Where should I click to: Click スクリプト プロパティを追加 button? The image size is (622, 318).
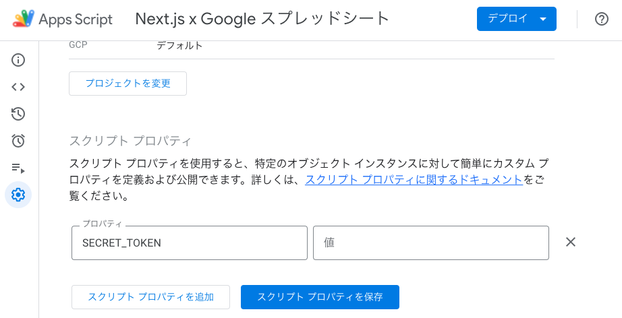coord(150,297)
